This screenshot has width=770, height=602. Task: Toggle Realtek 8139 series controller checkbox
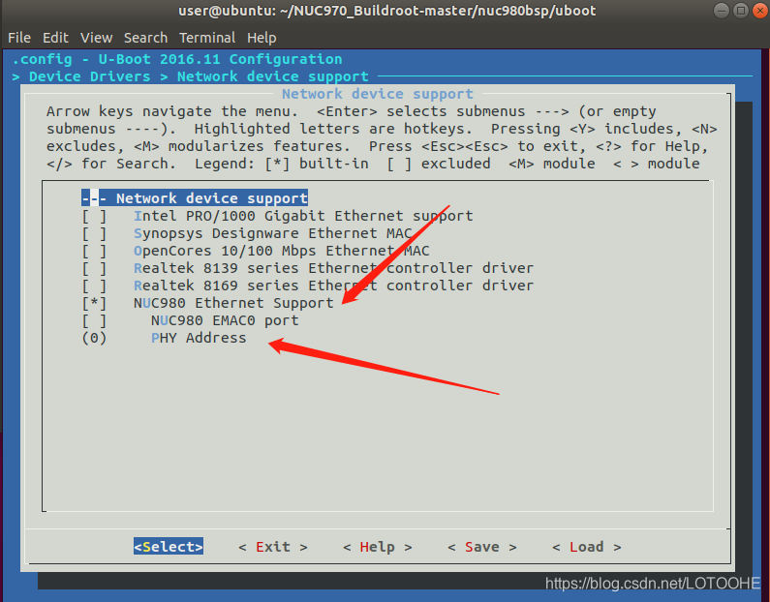tap(94, 268)
